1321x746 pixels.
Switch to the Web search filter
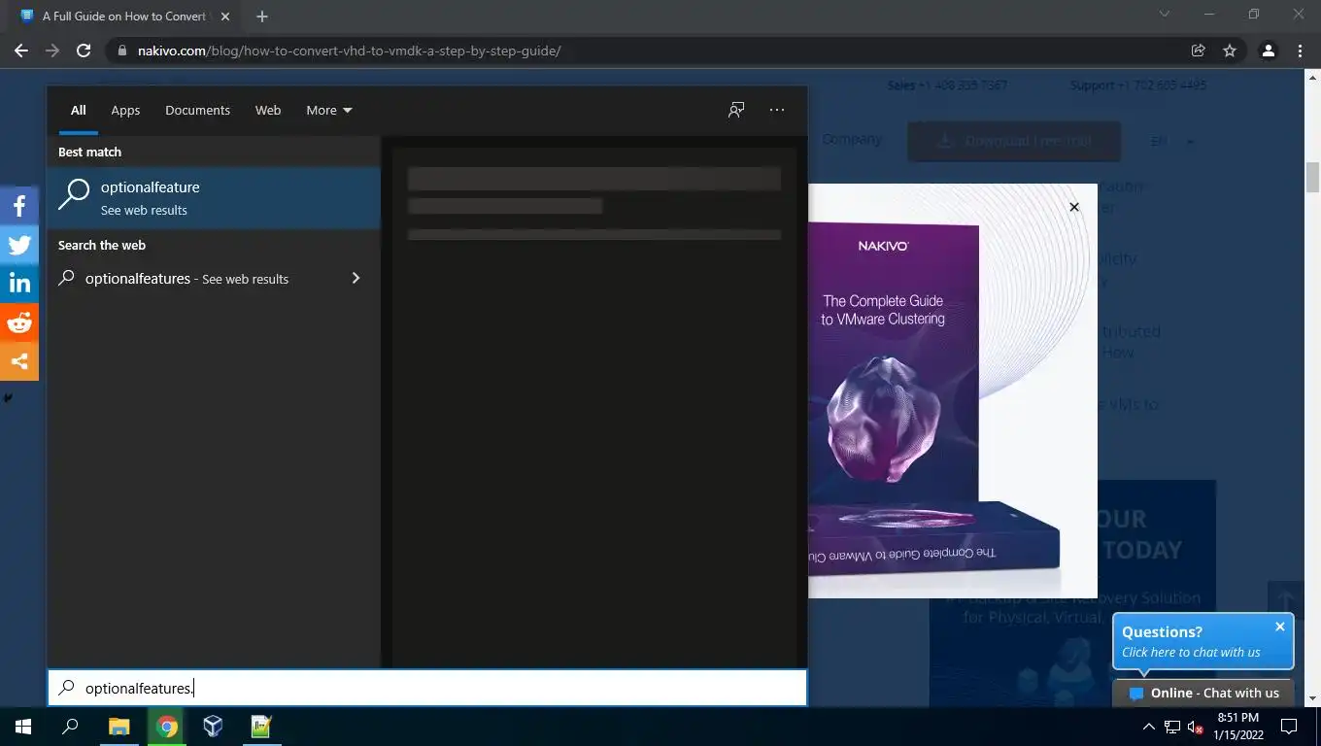[268, 110]
